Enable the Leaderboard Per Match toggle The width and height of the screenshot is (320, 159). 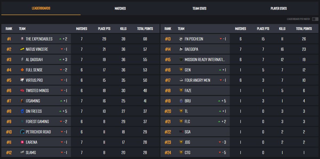pyautogui.click(x=315, y=19)
